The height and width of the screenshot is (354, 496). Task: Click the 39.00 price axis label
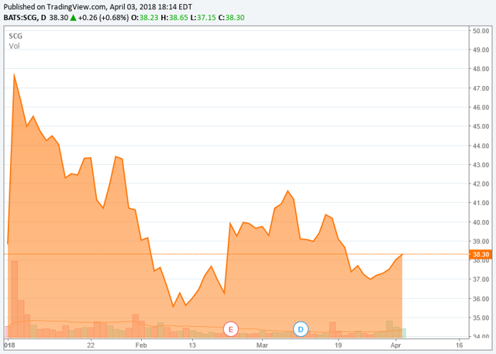[x=480, y=242]
